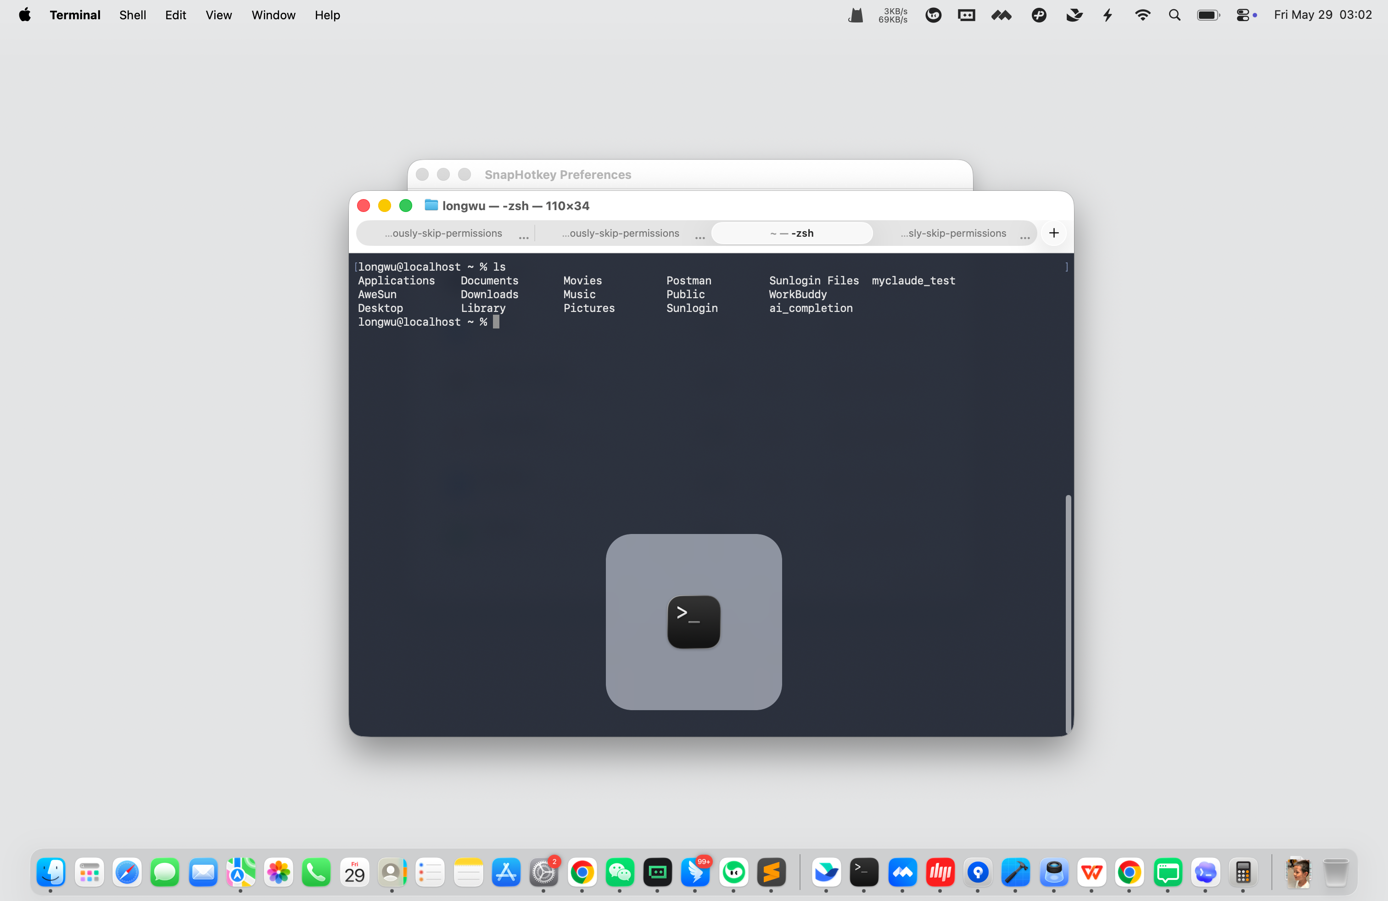1388x901 pixels.
Task: Select the ~ — -zsh tab
Action: click(x=792, y=233)
